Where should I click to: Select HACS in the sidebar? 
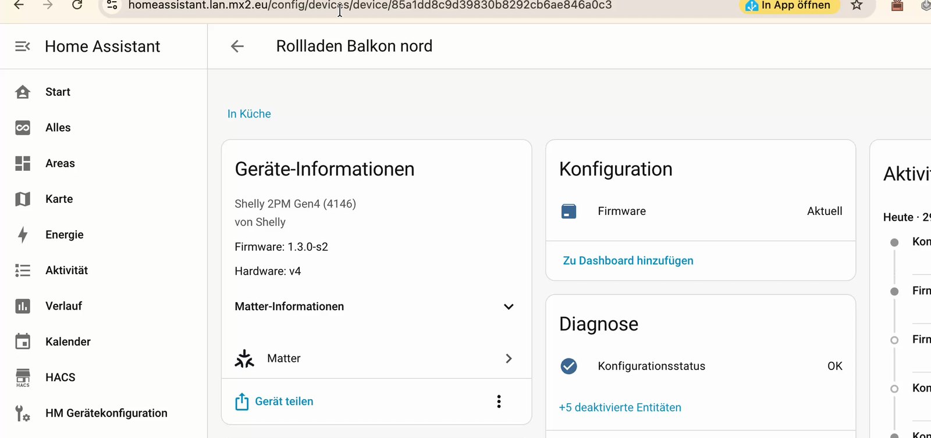point(61,378)
